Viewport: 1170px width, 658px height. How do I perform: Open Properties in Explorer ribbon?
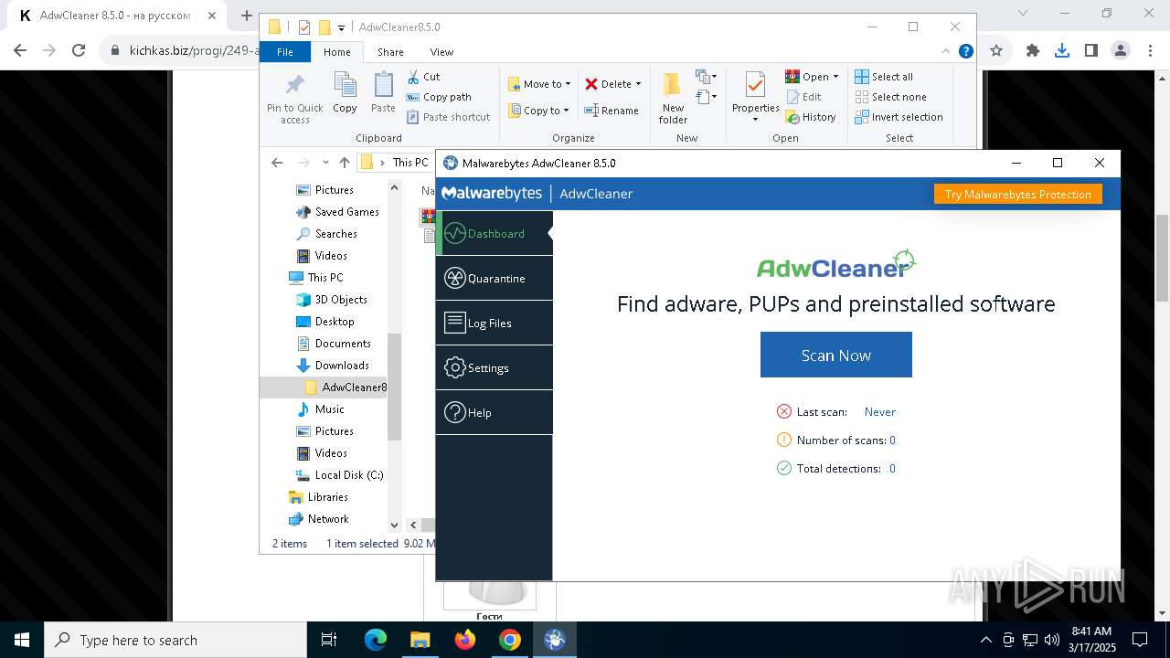755,97
